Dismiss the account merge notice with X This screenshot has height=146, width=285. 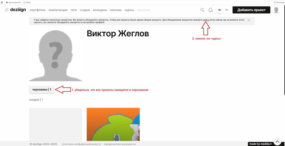tap(249, 20)
